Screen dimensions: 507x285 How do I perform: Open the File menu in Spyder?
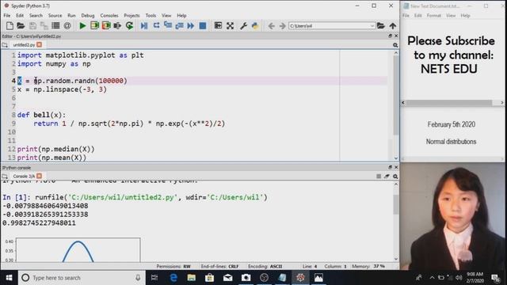7,16
